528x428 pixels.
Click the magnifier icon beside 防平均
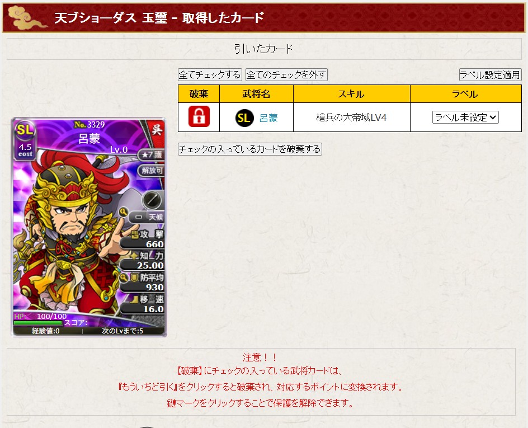click(x=124, y=278)
